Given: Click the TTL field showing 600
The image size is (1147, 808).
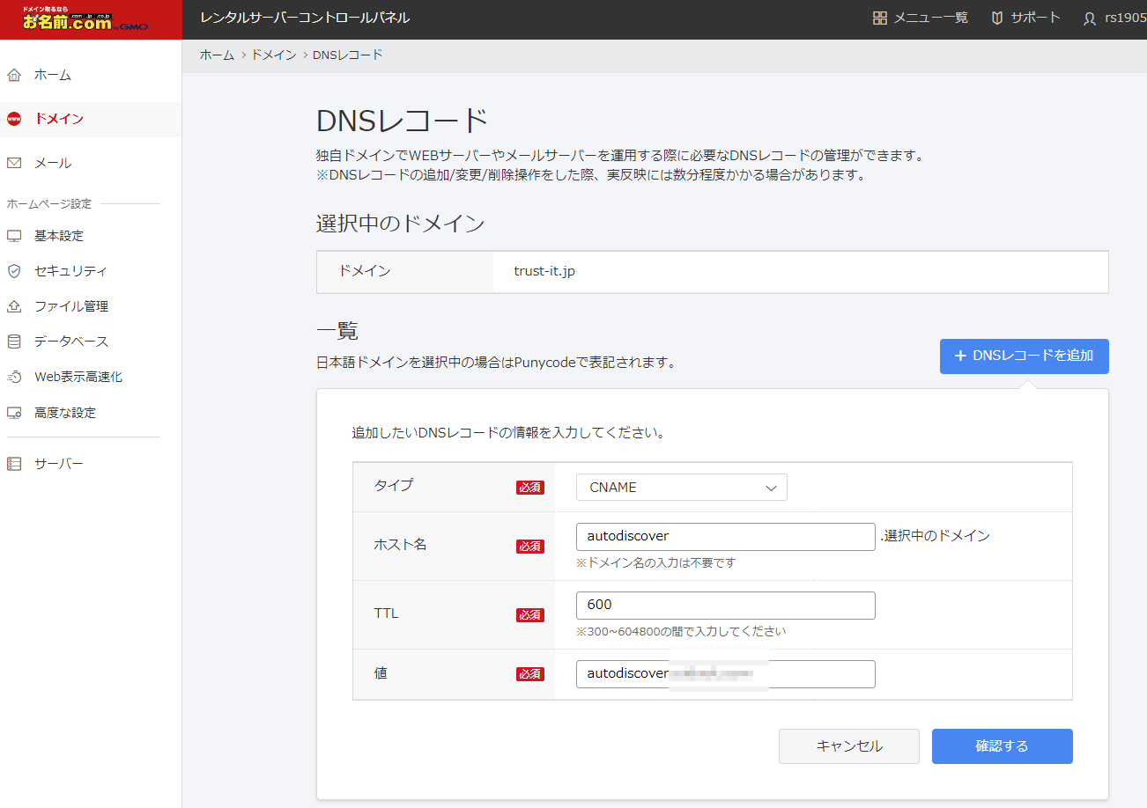Looking at the screenshot, I should pyautogui.click(x=726, y=606).
